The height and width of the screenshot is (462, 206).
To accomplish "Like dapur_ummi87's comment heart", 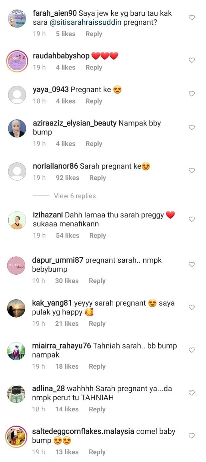I will pos(192,265).
